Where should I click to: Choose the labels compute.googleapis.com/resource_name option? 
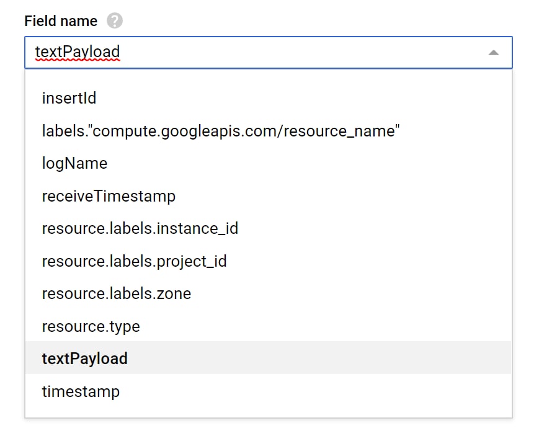point(268,131)
